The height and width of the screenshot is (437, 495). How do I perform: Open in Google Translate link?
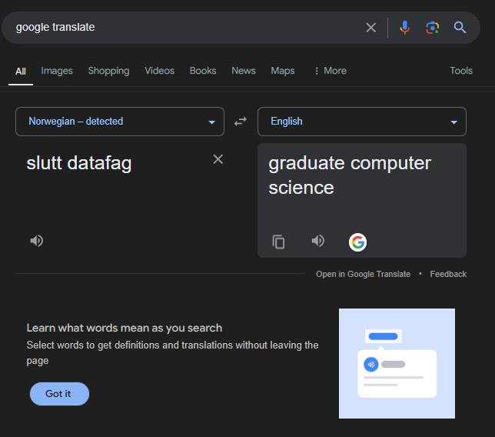coord(363,274)
